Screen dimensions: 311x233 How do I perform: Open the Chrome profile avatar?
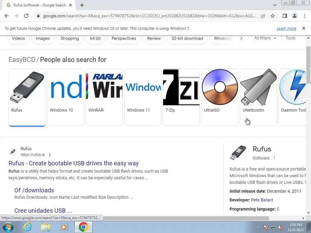pos(295,16)
